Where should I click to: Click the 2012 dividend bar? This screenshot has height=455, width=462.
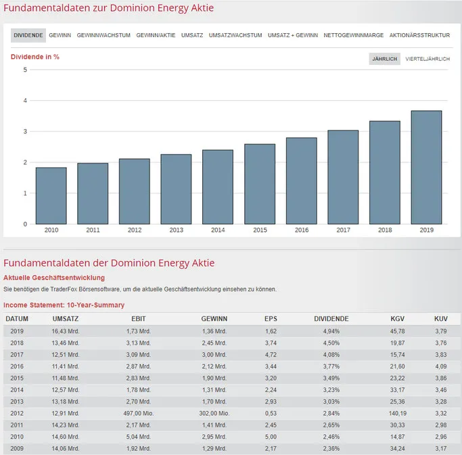pyautogui.click(x=135, y=191)
